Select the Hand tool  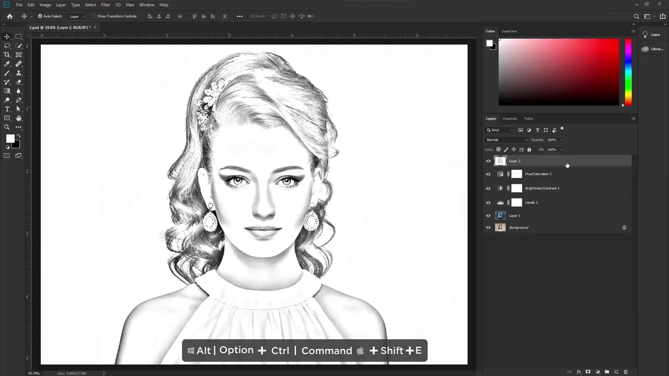tap(19, 118)
